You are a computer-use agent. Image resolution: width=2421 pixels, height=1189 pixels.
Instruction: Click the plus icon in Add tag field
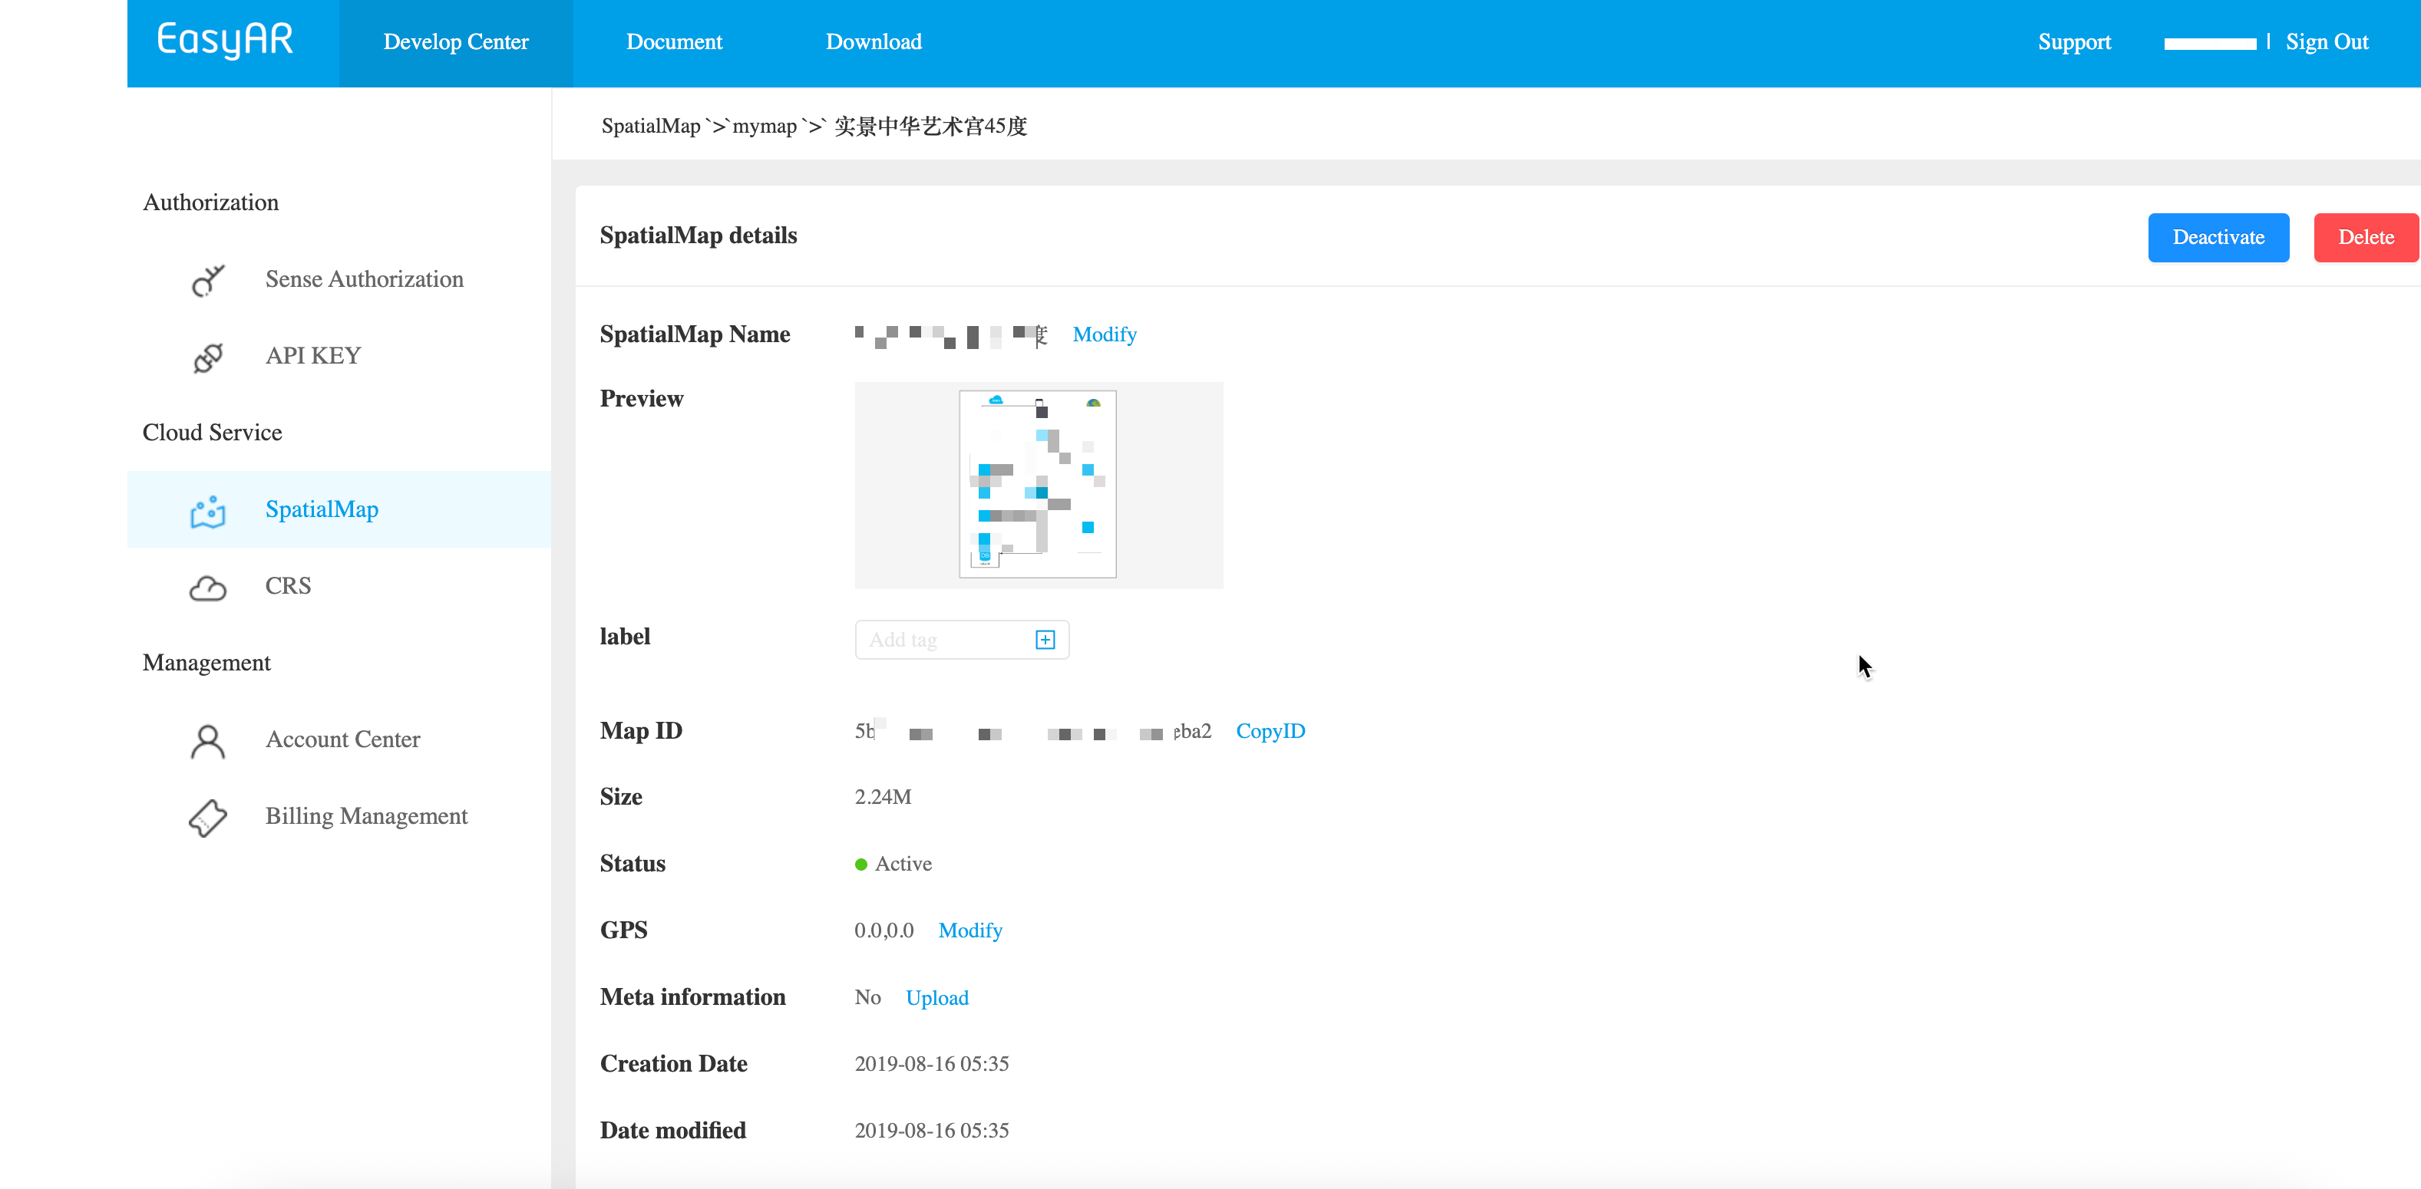(1045, 640)
